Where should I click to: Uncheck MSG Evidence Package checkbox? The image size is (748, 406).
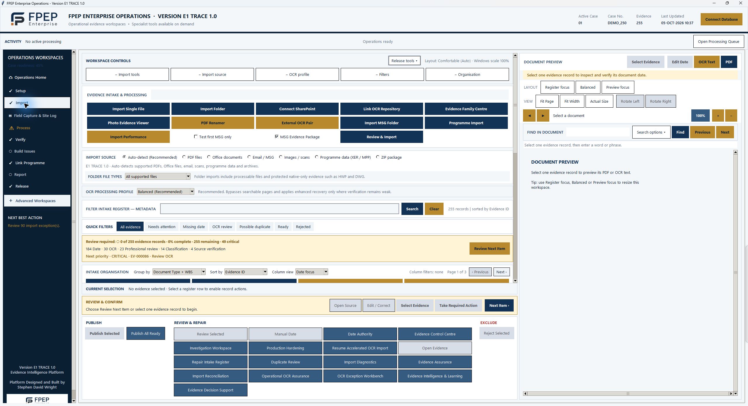(277, 136)
